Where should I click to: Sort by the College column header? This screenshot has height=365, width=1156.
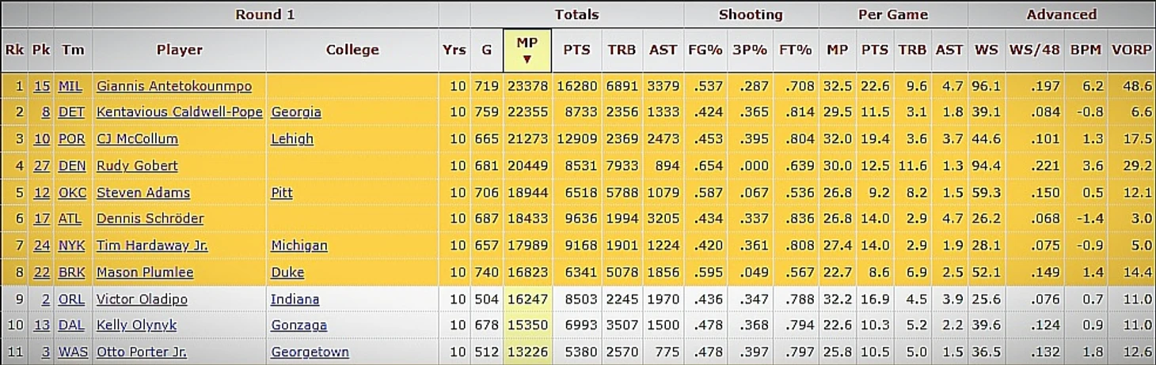[352, 50]
